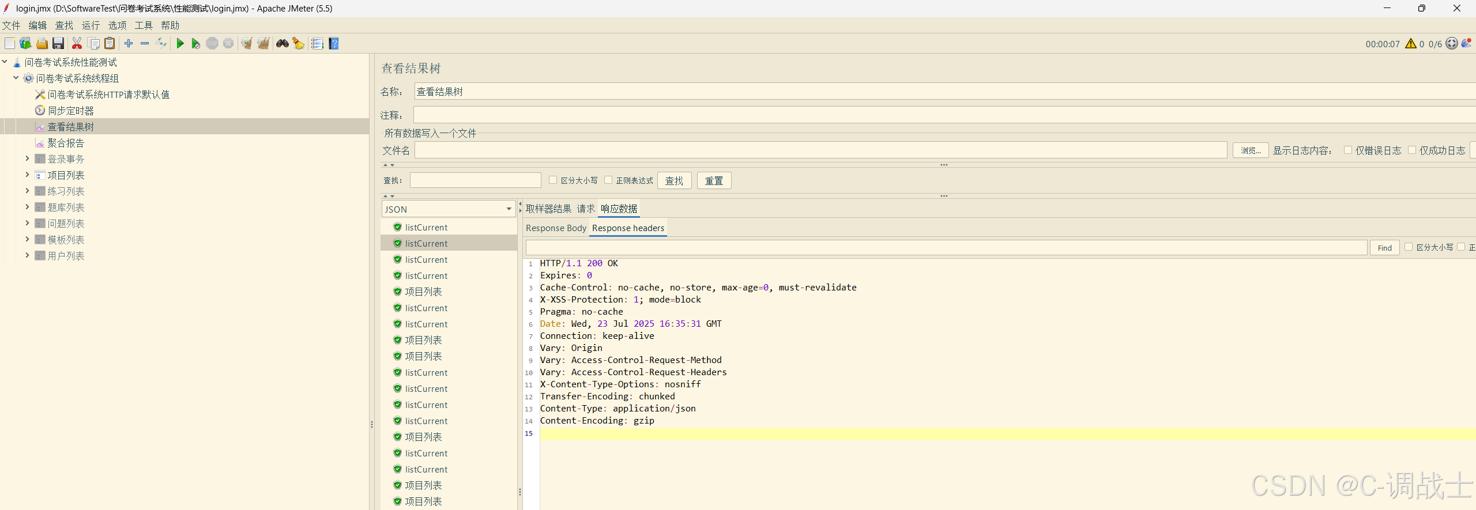Enable the 仅成功日志 checkbox
The image size is (1476, 510).
(x=1412, y=150)
